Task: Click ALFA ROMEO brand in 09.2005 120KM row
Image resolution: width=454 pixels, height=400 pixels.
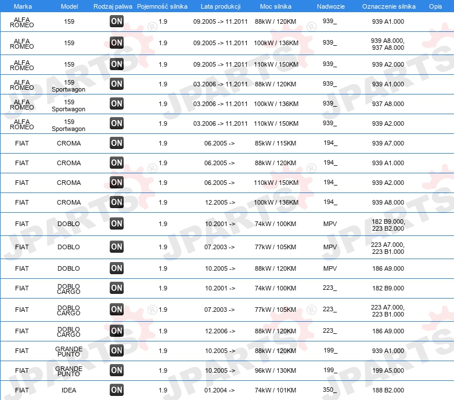Action: click(22, 22)
